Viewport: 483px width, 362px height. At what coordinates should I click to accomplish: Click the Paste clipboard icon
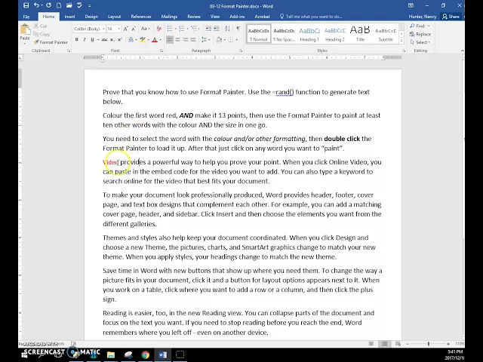(x=25, y=30)
